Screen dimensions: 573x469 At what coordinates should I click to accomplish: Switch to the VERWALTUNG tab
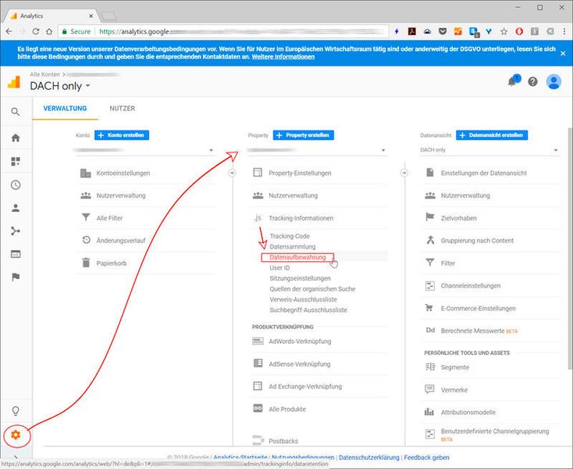tap(65, 109)
